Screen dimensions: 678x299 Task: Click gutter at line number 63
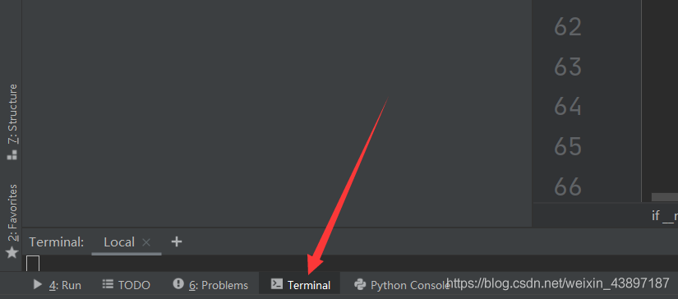[568, 67]
